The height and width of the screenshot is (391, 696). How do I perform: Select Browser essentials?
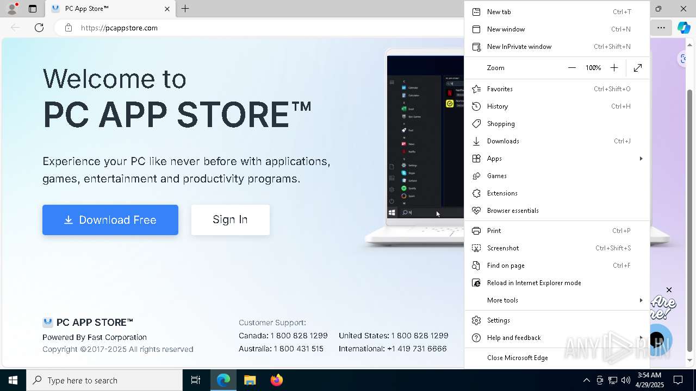click(x=557, y=211)
